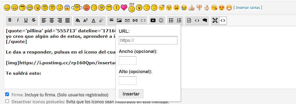The height and width of the screenshot is (104, 296).
Task: Apply italic formatting
Action: pos(18,20)
